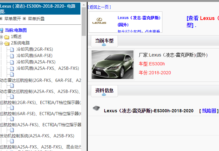
Task: Click 查看 Lexus 车型 link
Action: [x=202, y=22]
